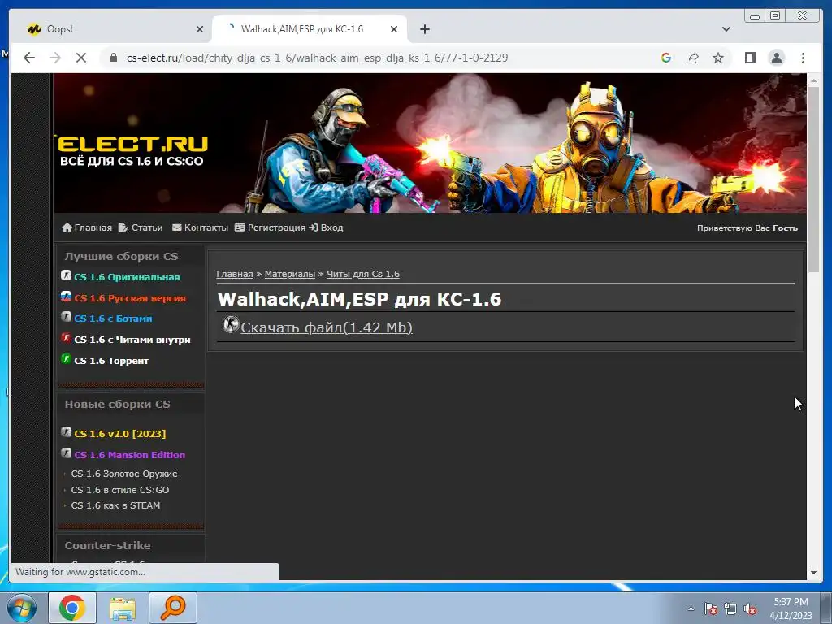Open the Регистрация menu link
The height and width of the screenshot is (624, 832).
276,227
